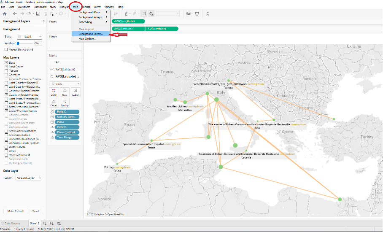This screenshot has height=232, width=383.
Task: Enable the Water Labels layer
Action: point(6,147)
